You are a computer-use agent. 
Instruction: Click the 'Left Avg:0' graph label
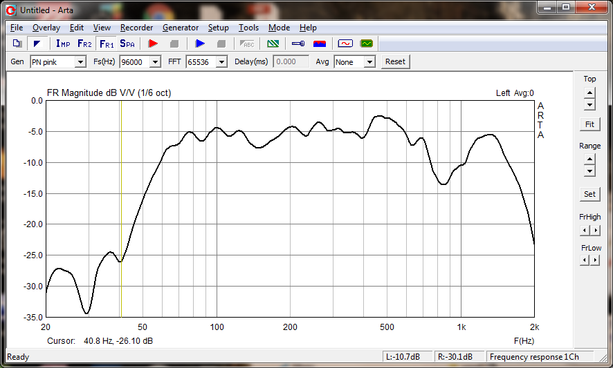point(515,93)
